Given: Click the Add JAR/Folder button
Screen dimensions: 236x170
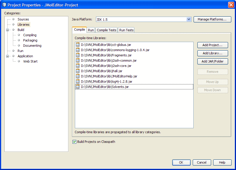Looking at the screenshot, I should tap(213, 61).
